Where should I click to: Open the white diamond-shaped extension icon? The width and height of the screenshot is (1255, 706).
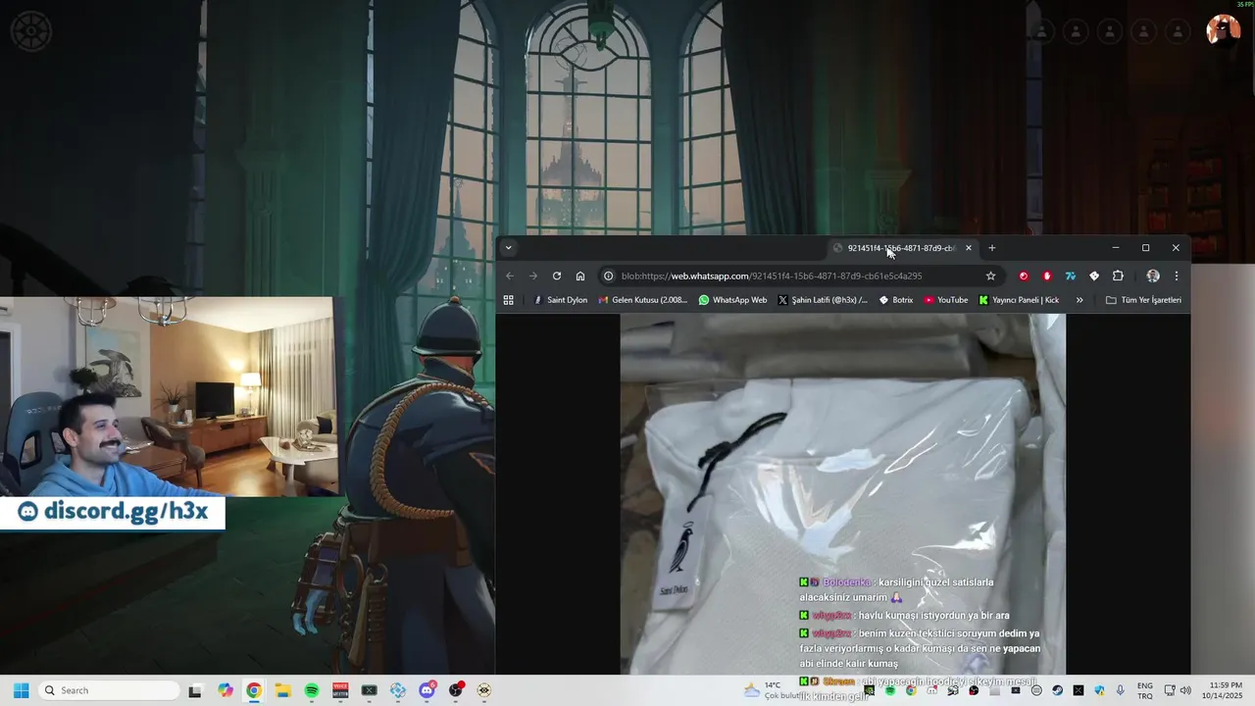[1094, 276]
